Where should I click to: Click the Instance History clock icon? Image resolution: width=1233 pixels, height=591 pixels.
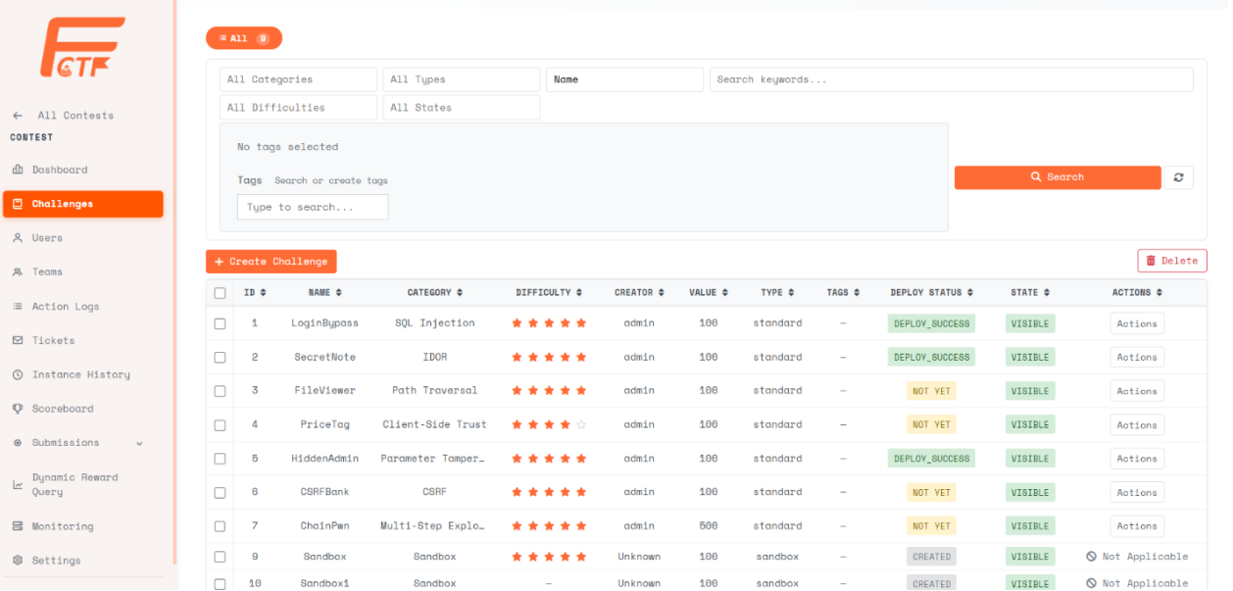tap(18, 374)
